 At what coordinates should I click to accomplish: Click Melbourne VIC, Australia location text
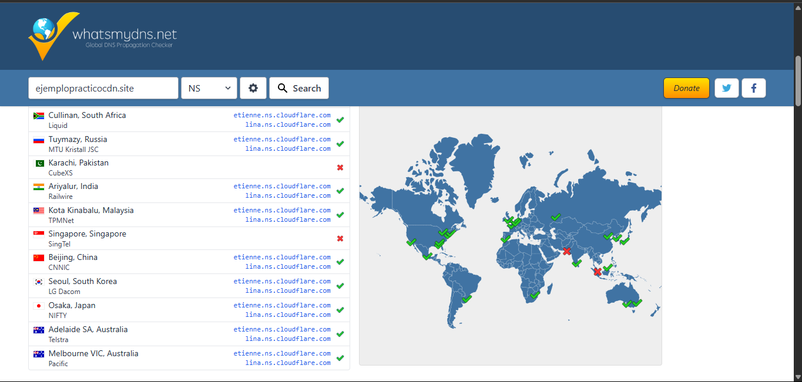coord(93,353)
